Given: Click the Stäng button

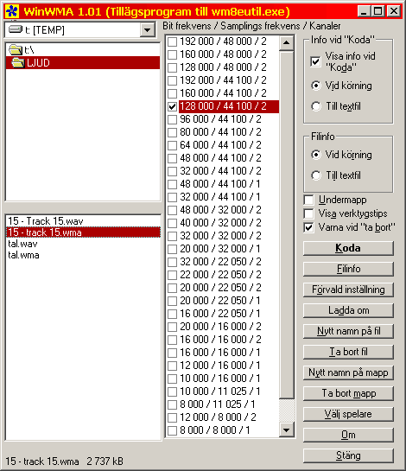Looking at the screenshot, I should click(x=348, y=455).
